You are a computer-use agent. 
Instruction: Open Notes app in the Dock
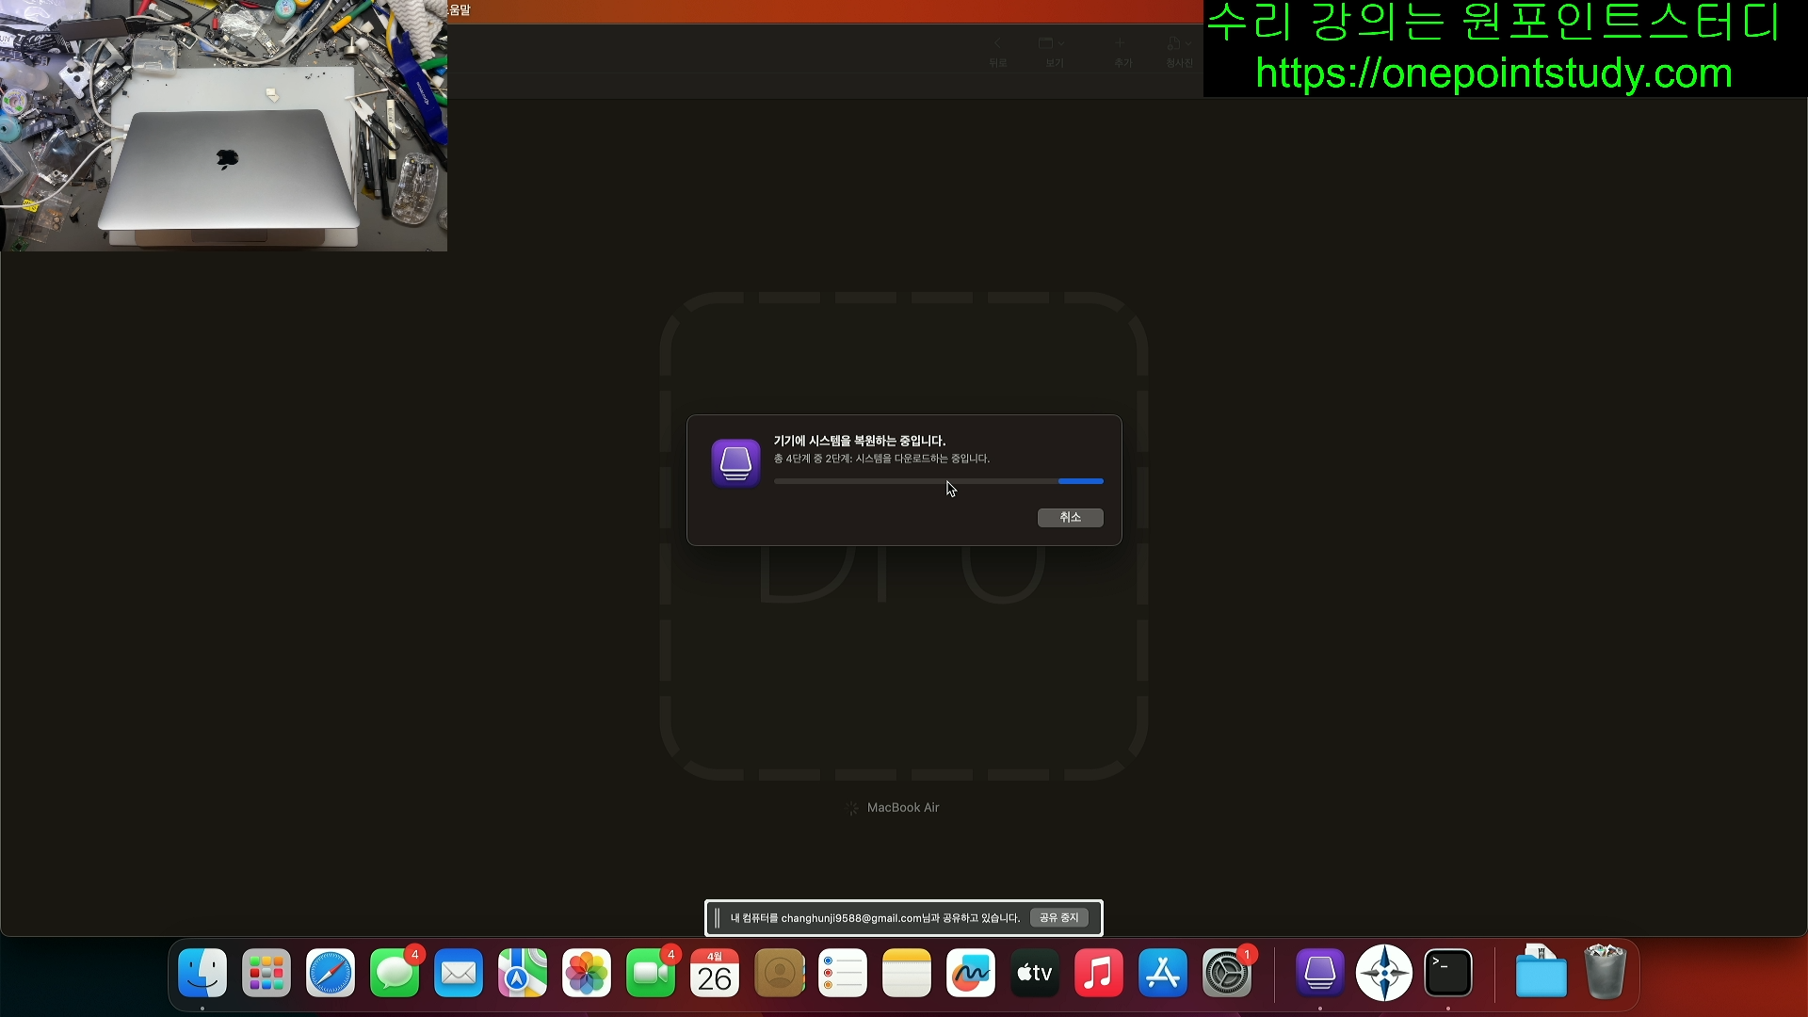pyautogui.click(x=907, y=973)
